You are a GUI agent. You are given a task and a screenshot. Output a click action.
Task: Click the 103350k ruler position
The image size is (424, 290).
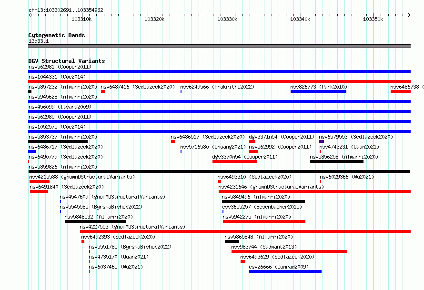click(x=373, y=19)
